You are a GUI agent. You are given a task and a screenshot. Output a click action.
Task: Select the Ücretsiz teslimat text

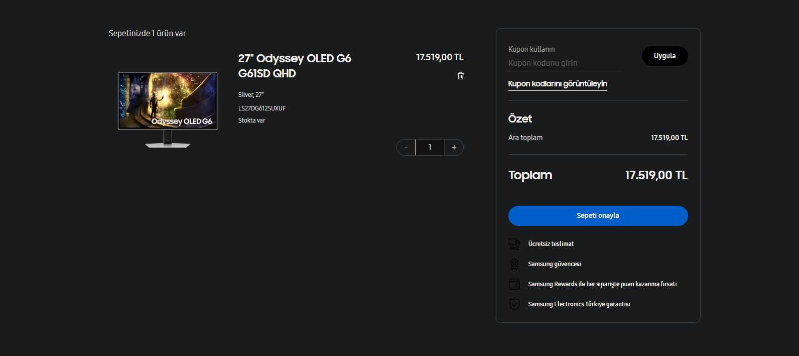pyautogui.click(x=551, y=244)
